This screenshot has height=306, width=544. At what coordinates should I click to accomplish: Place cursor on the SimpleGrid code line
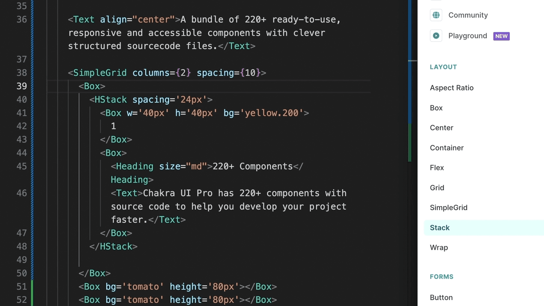click(167, 73)
